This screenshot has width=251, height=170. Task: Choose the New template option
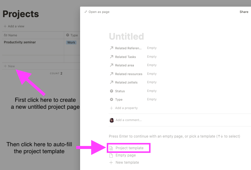tap(127, 162)
